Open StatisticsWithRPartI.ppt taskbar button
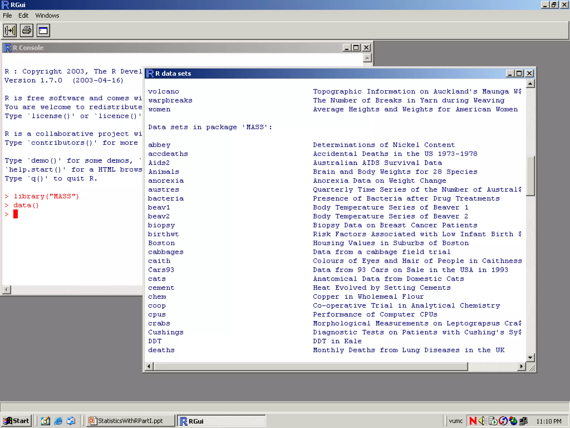This screenshot has width=570, height=428. [130, 421]
